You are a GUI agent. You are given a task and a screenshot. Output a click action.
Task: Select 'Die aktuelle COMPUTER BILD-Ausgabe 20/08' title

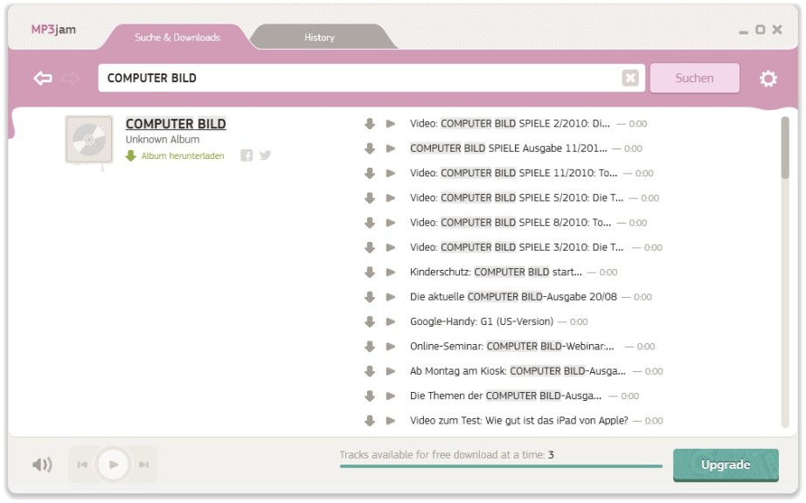tap(513, 297)
